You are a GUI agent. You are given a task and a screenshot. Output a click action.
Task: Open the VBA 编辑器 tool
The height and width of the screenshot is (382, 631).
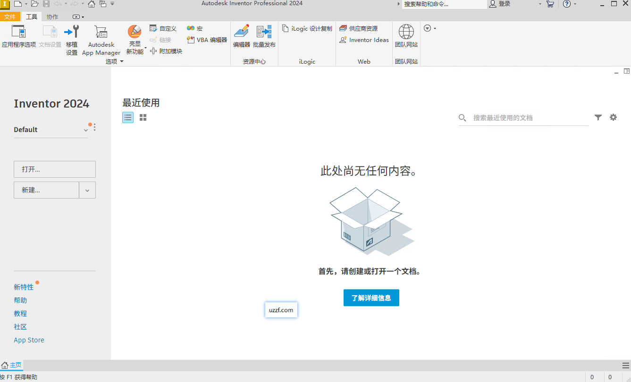click(x=207, y=40)
